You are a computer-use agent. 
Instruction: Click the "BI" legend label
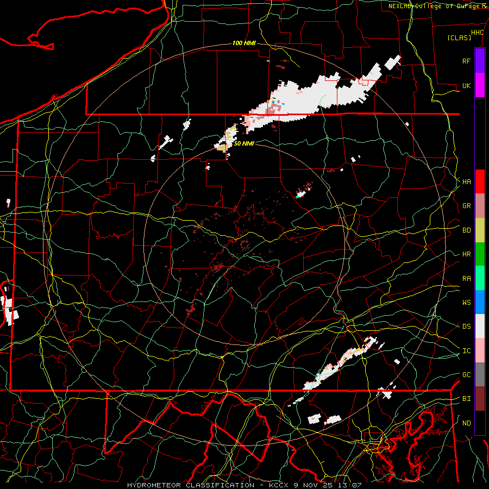(466, 399)
